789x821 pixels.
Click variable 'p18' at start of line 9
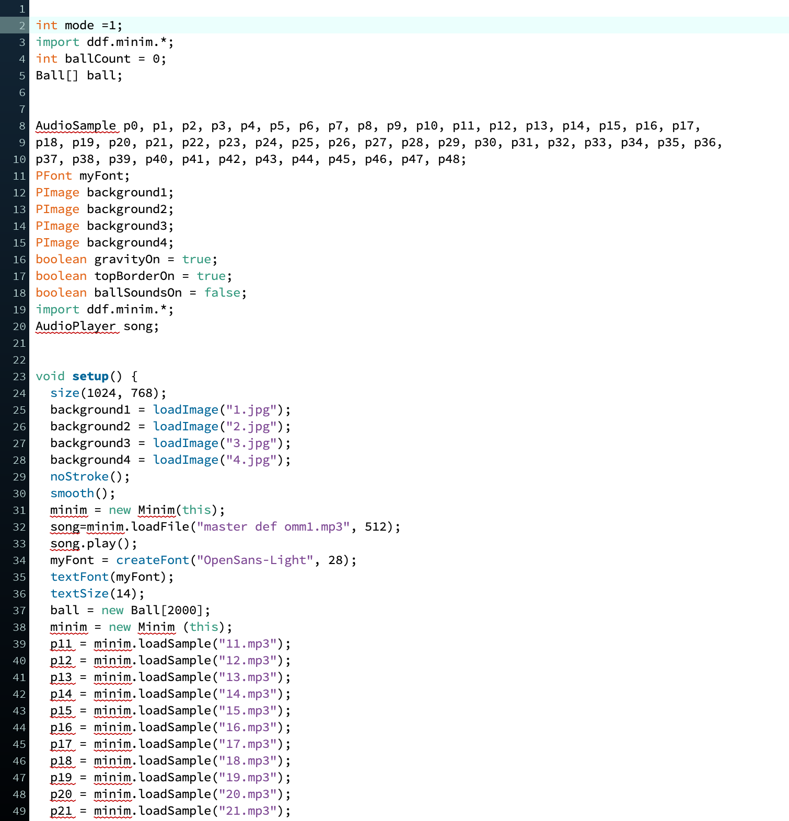[47, 142]
